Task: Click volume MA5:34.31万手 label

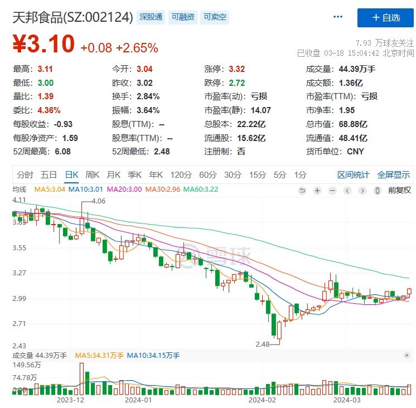Action: coord(99,356)
